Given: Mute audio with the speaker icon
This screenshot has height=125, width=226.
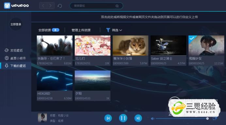Looking at the screenshot, I should click(153, 119).
